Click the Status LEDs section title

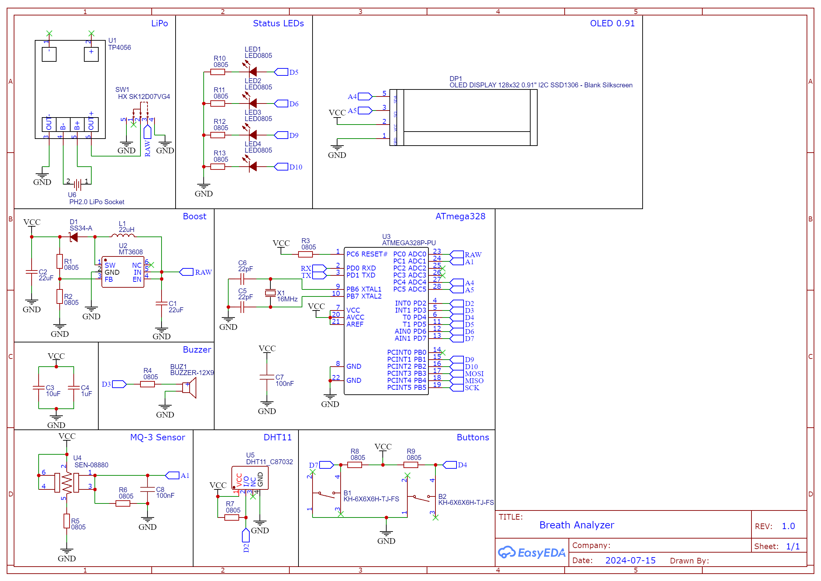pyautogui.click(x=278, y=23)
